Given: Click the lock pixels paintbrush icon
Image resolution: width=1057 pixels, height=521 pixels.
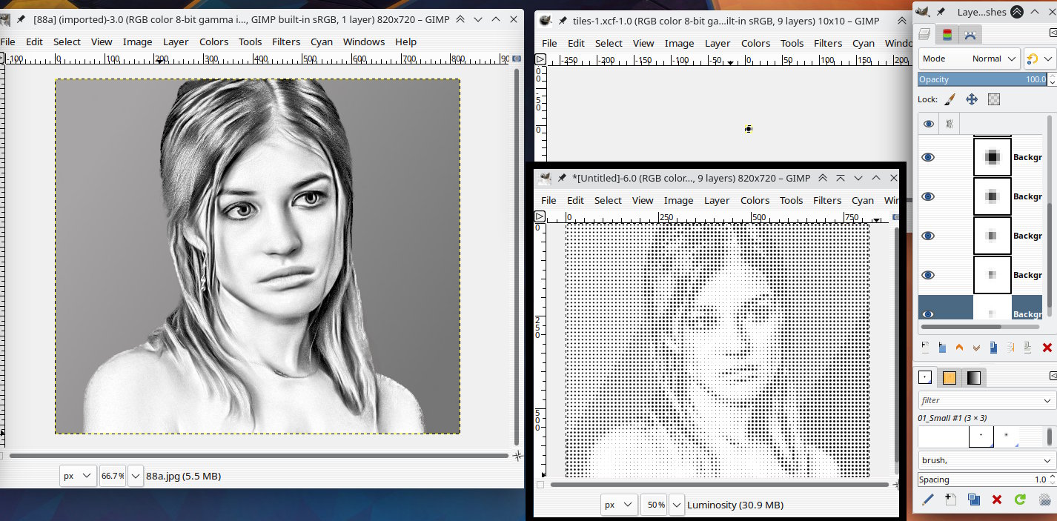Looking at the screenshot, I should tap(950, 99).
